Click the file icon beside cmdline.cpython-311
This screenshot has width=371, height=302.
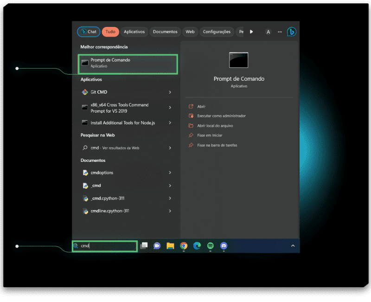pos(85,211)
